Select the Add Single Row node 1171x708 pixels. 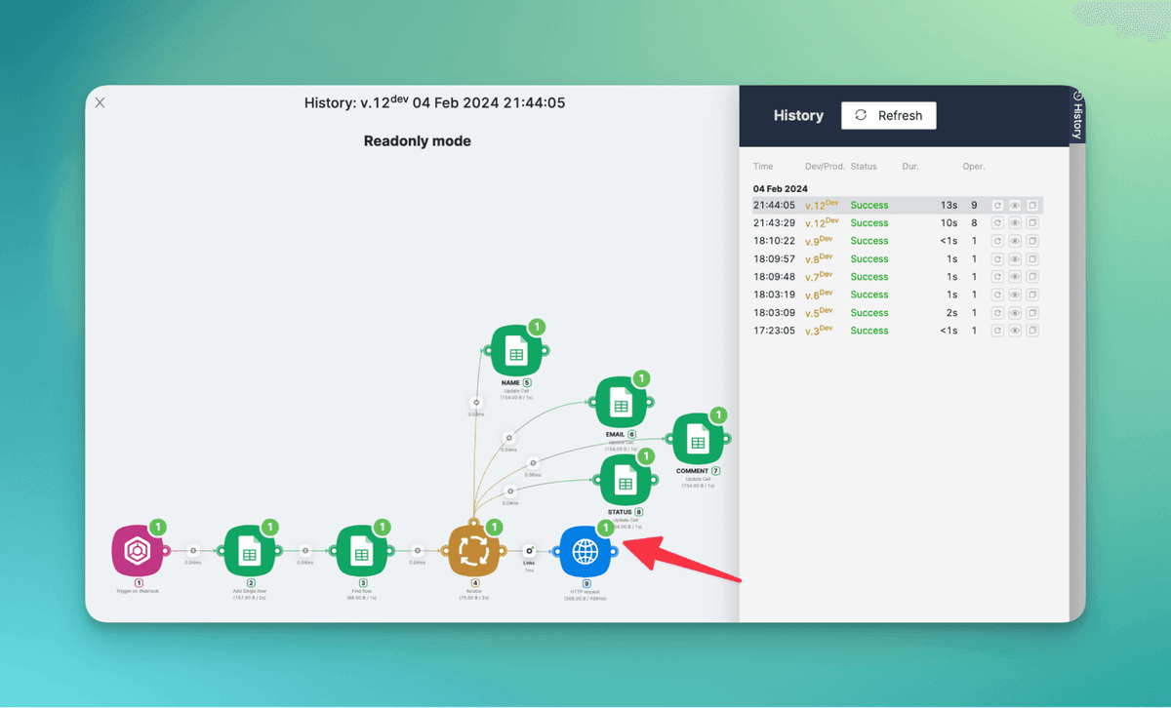pyautogui.click(x=250, y=551)
